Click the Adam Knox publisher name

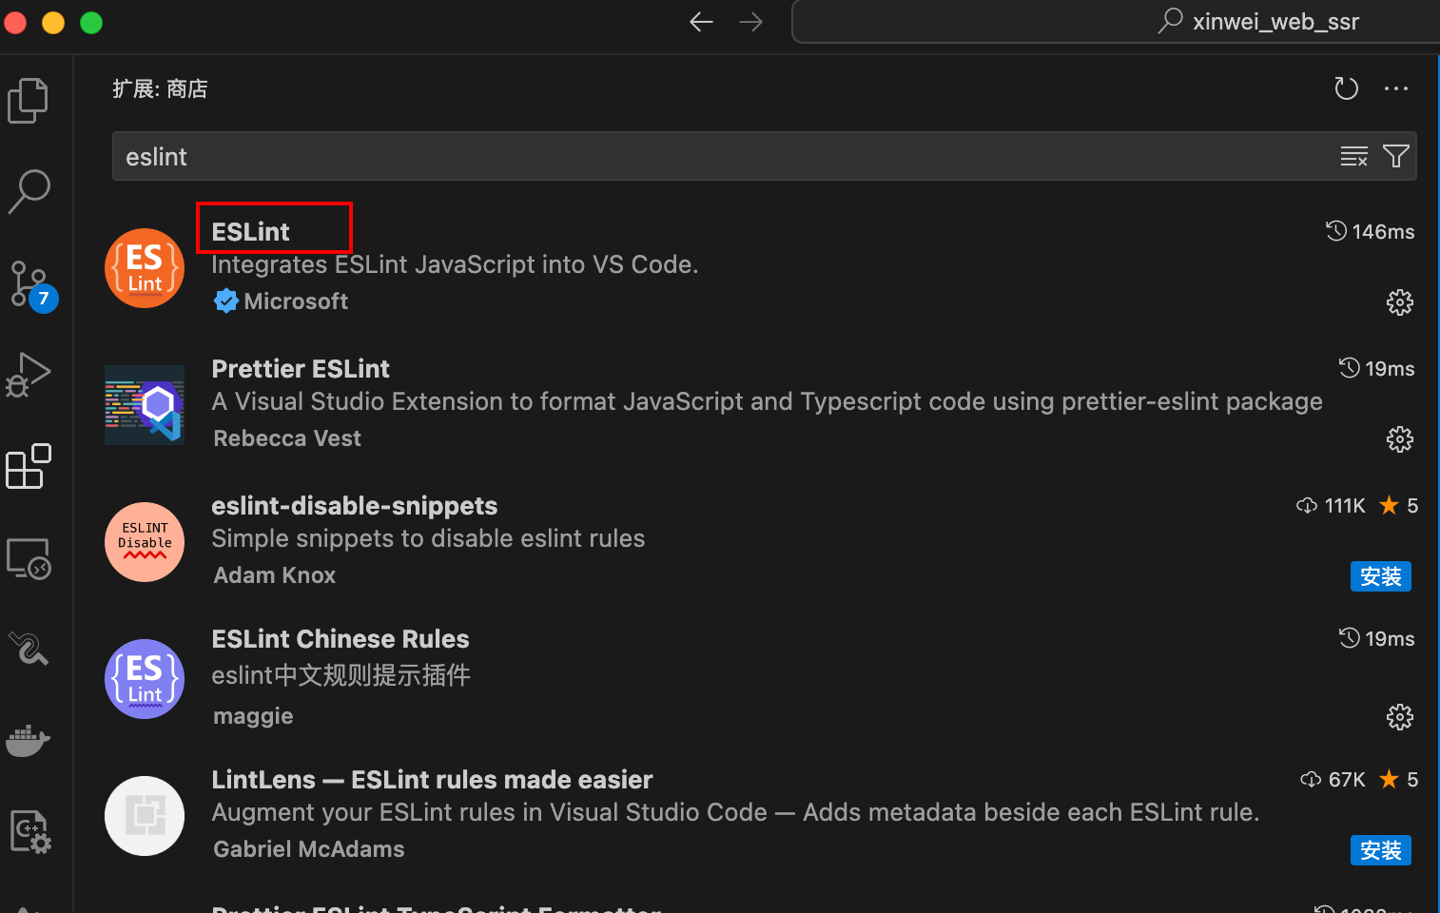(275, 575)
